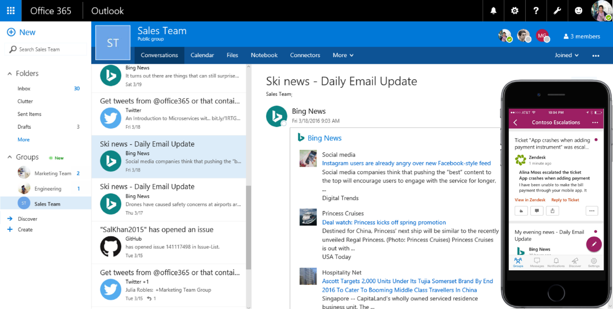Click the New compose button

point(21,32)
